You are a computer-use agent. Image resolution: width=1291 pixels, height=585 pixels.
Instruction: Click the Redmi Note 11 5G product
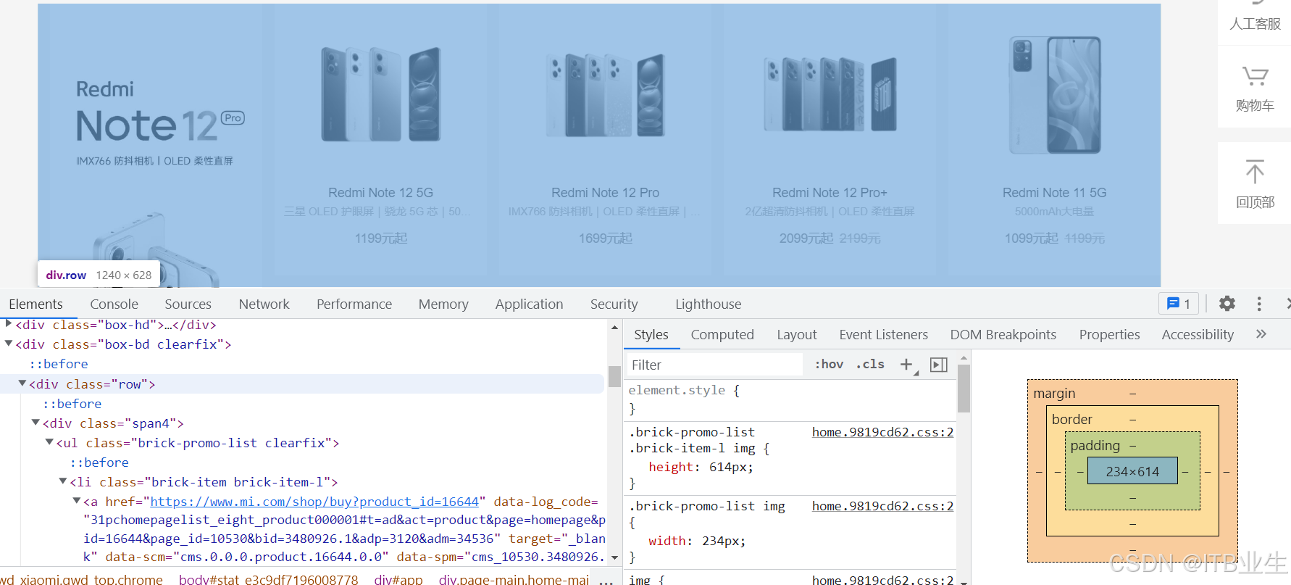pos(1054,141)
